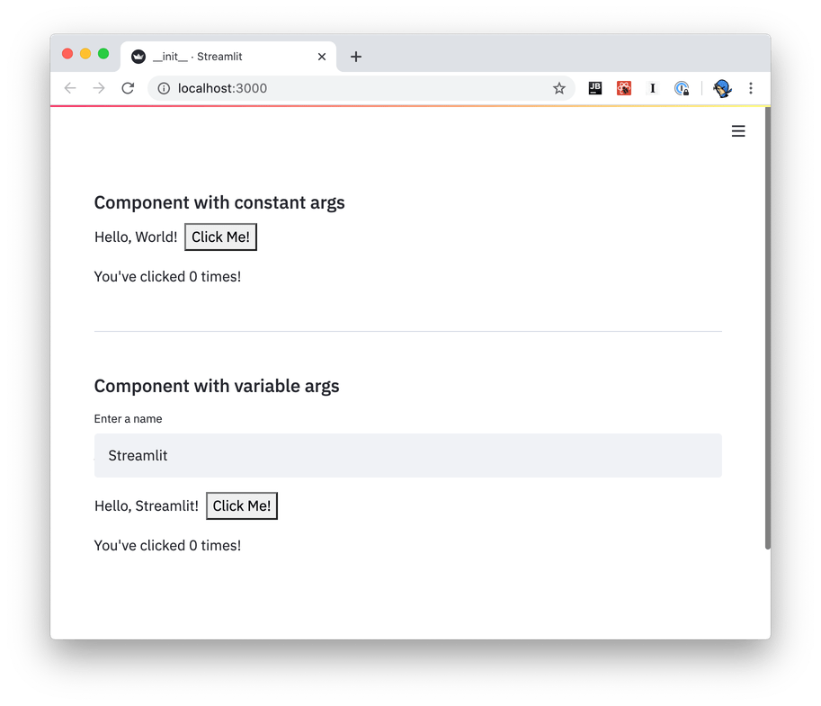This screenshot has height=706, width=821.
Task: Click the JetBrains browser extension icon
Action: (x=594, y=88)
